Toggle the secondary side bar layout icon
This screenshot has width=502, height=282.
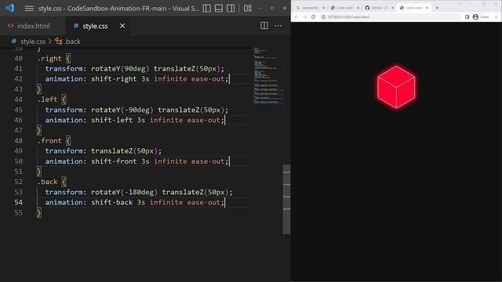click(x=231, y=9)
